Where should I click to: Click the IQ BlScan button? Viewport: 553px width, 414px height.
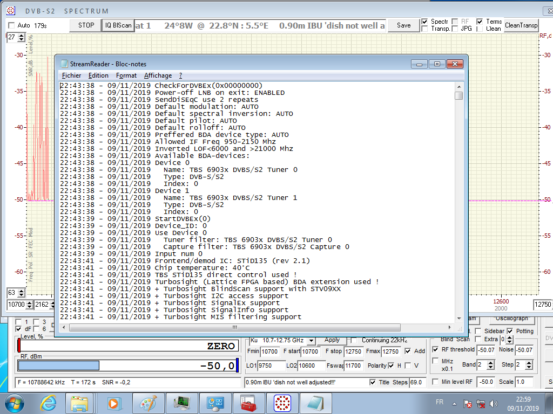tap(118, 25)
